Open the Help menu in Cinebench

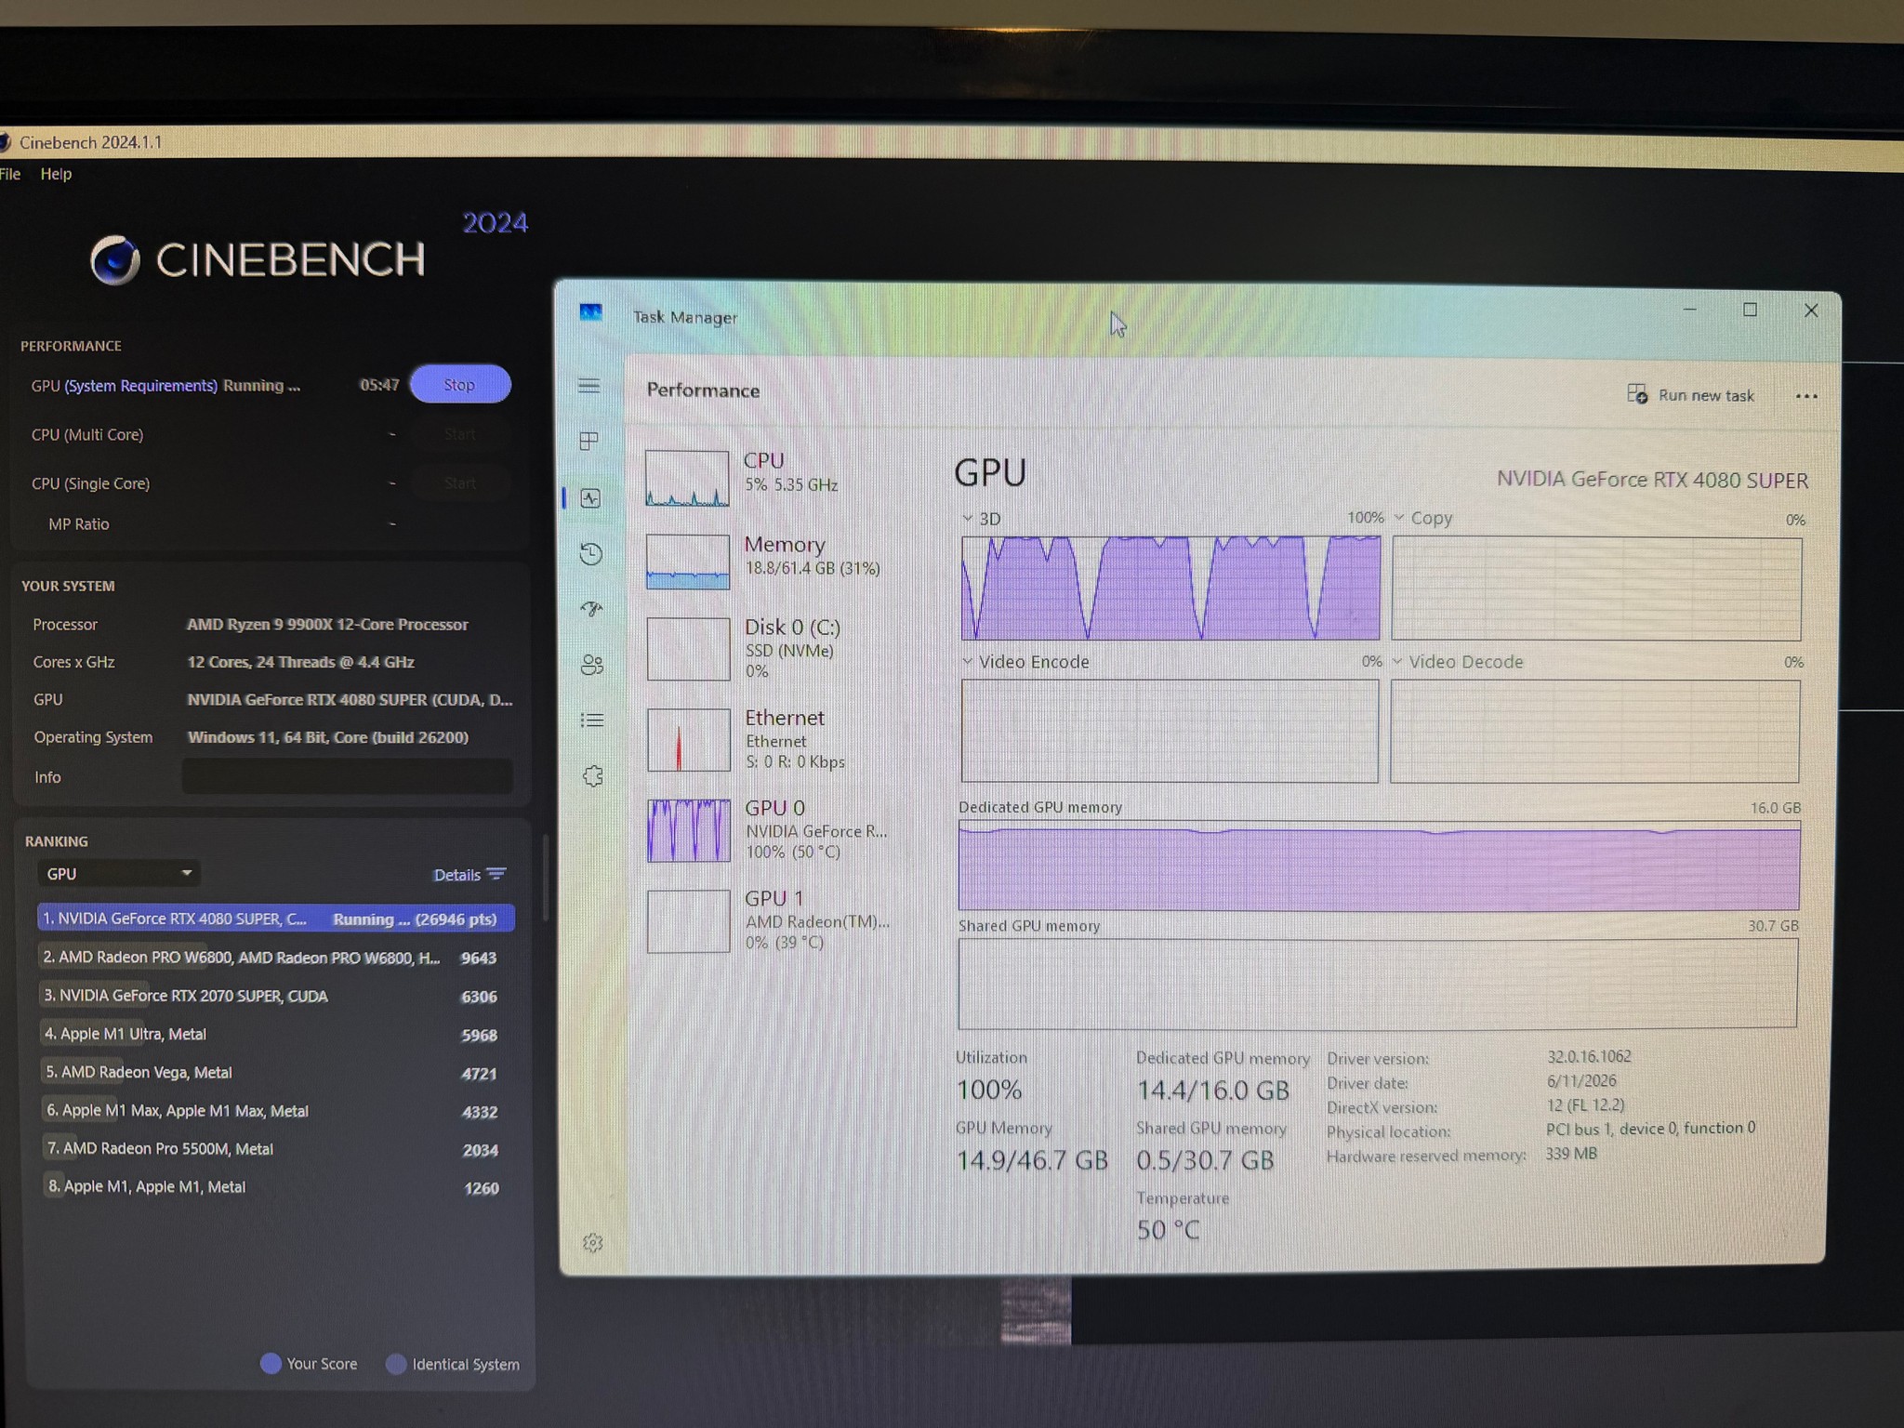coord(56,174)
